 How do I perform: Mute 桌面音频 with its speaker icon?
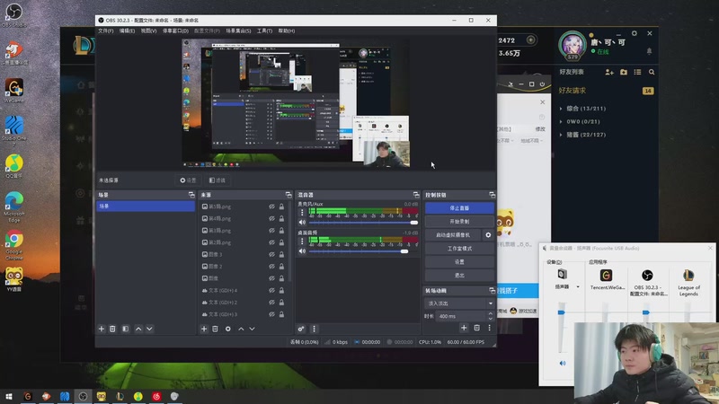coord(302,251)
